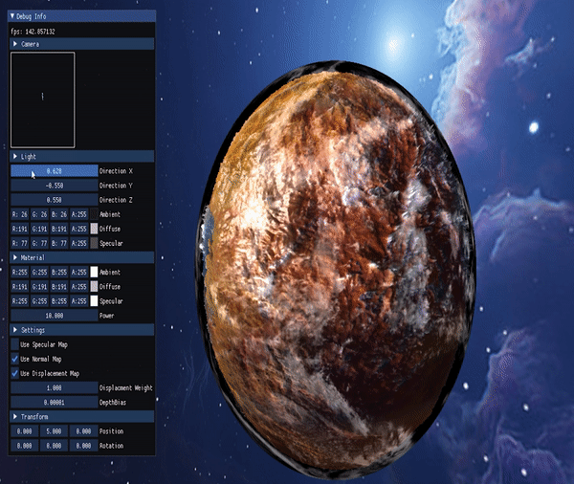
Task: Click the Position X value field
Action: [25, 431]
